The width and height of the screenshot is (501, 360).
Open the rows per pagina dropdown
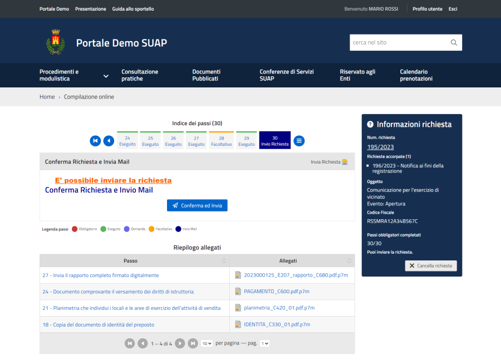(207, 343)
